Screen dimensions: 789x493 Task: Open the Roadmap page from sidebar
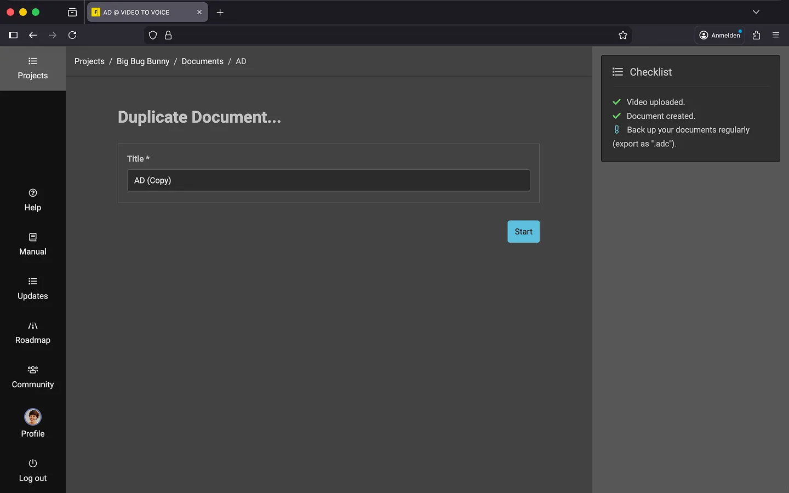click(x=33, y=333)
